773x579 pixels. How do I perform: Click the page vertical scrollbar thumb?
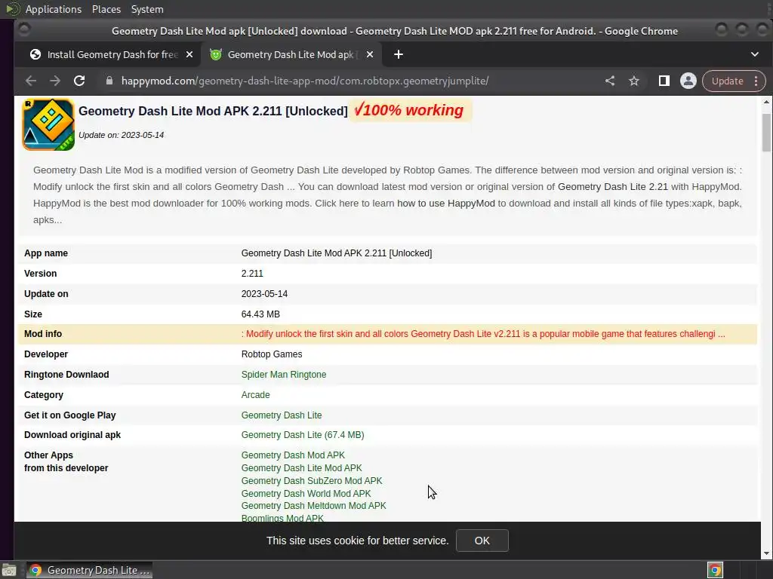click(766, 133)
